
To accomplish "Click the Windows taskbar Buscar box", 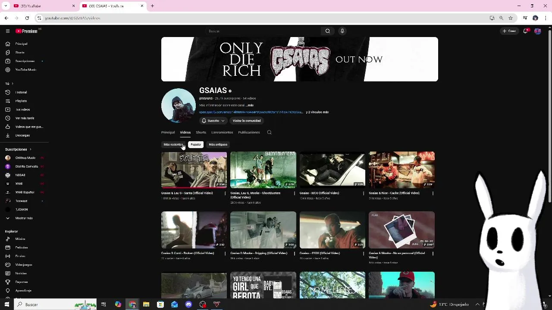I will point(55,304).
